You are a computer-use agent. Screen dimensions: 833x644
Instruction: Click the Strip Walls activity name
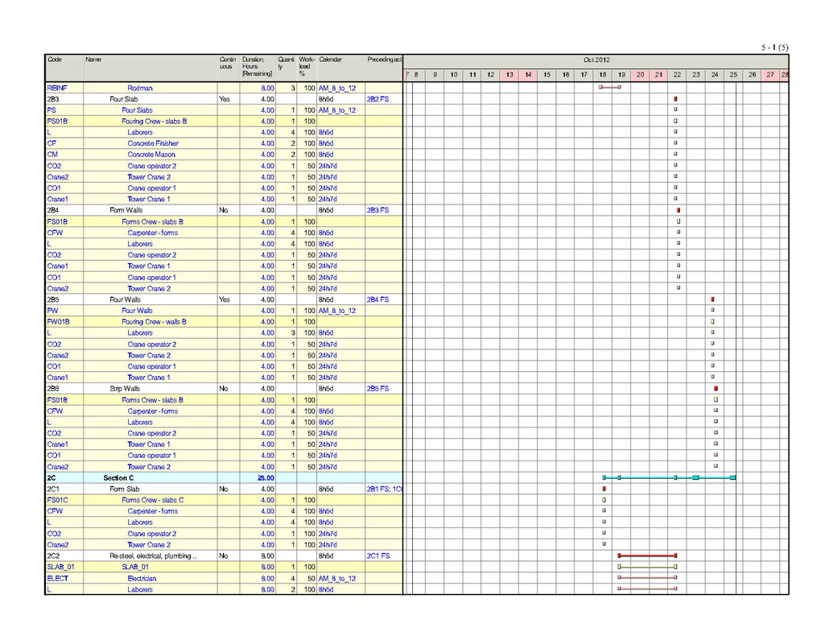coord(125,389)
